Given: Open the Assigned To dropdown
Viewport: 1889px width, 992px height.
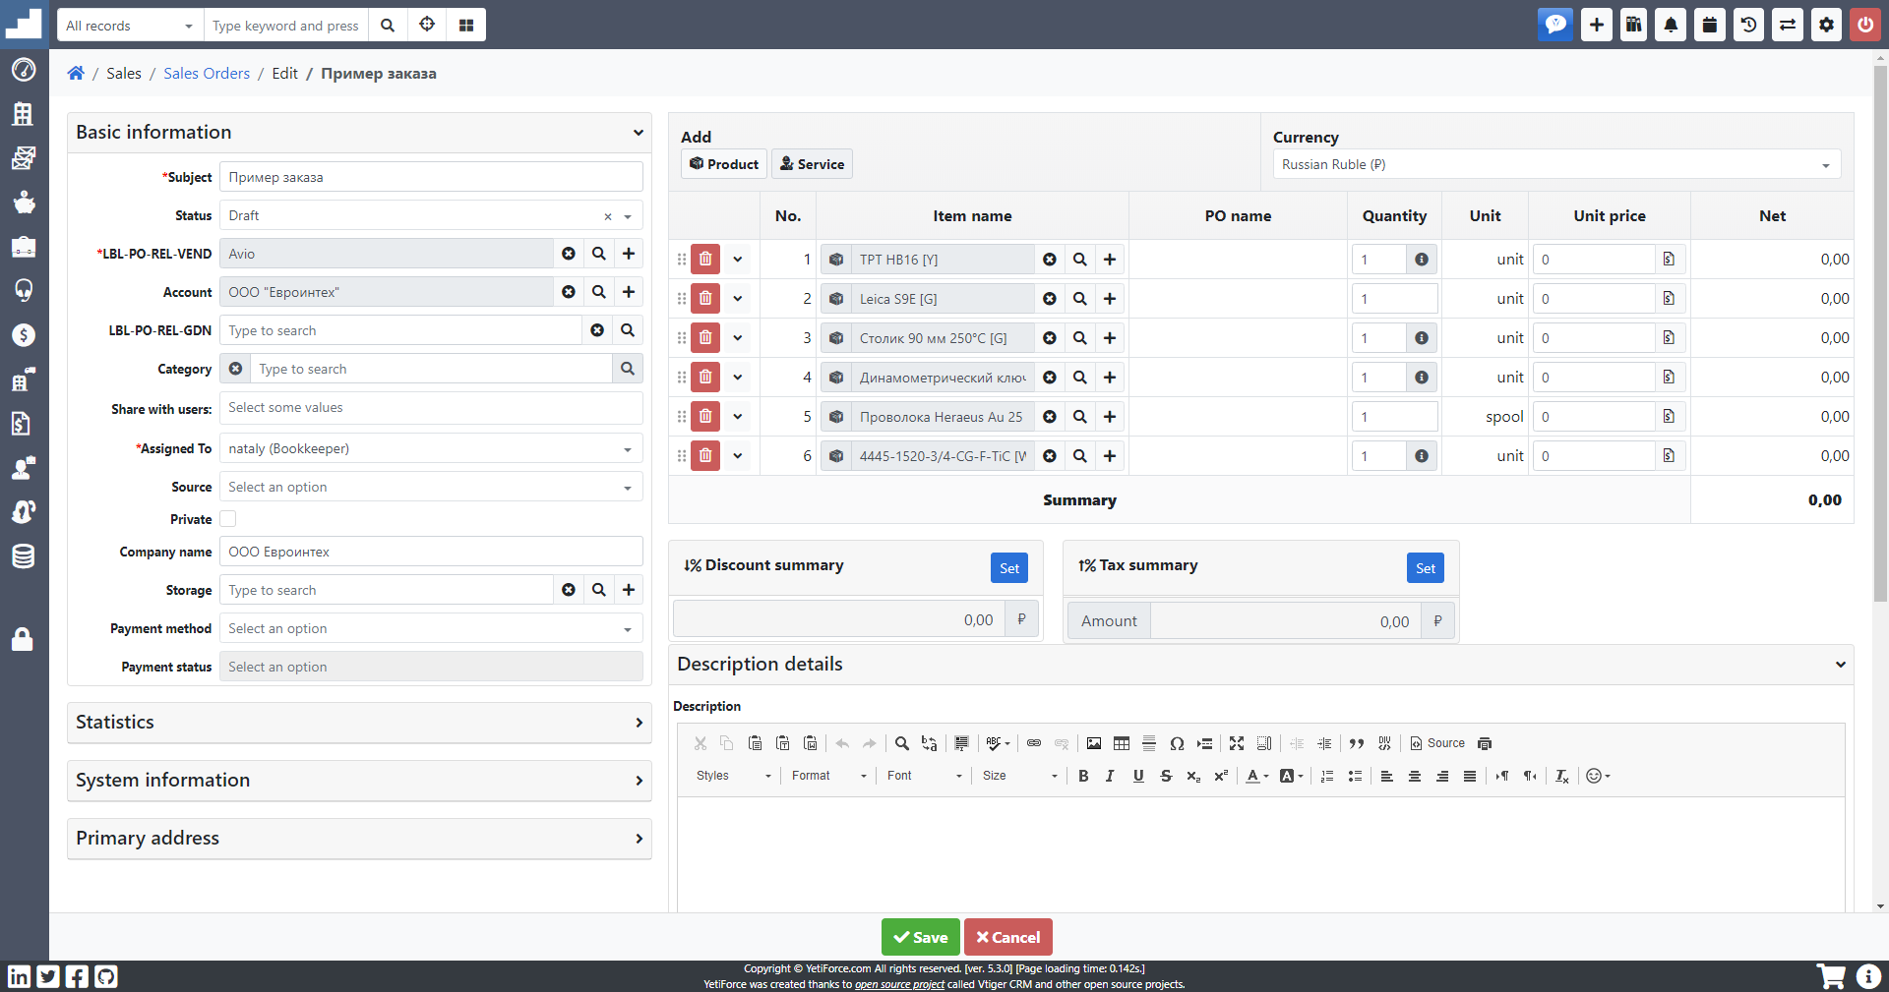Looking at the screenshot, I should pyautogui.click(x=431, y=448).
